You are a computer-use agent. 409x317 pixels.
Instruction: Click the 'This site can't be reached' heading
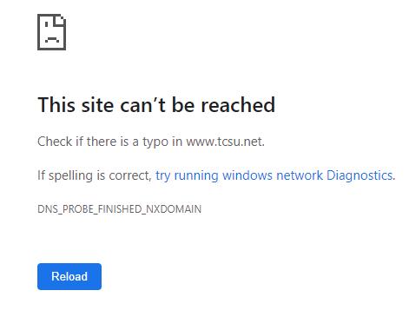coord(156,104)
